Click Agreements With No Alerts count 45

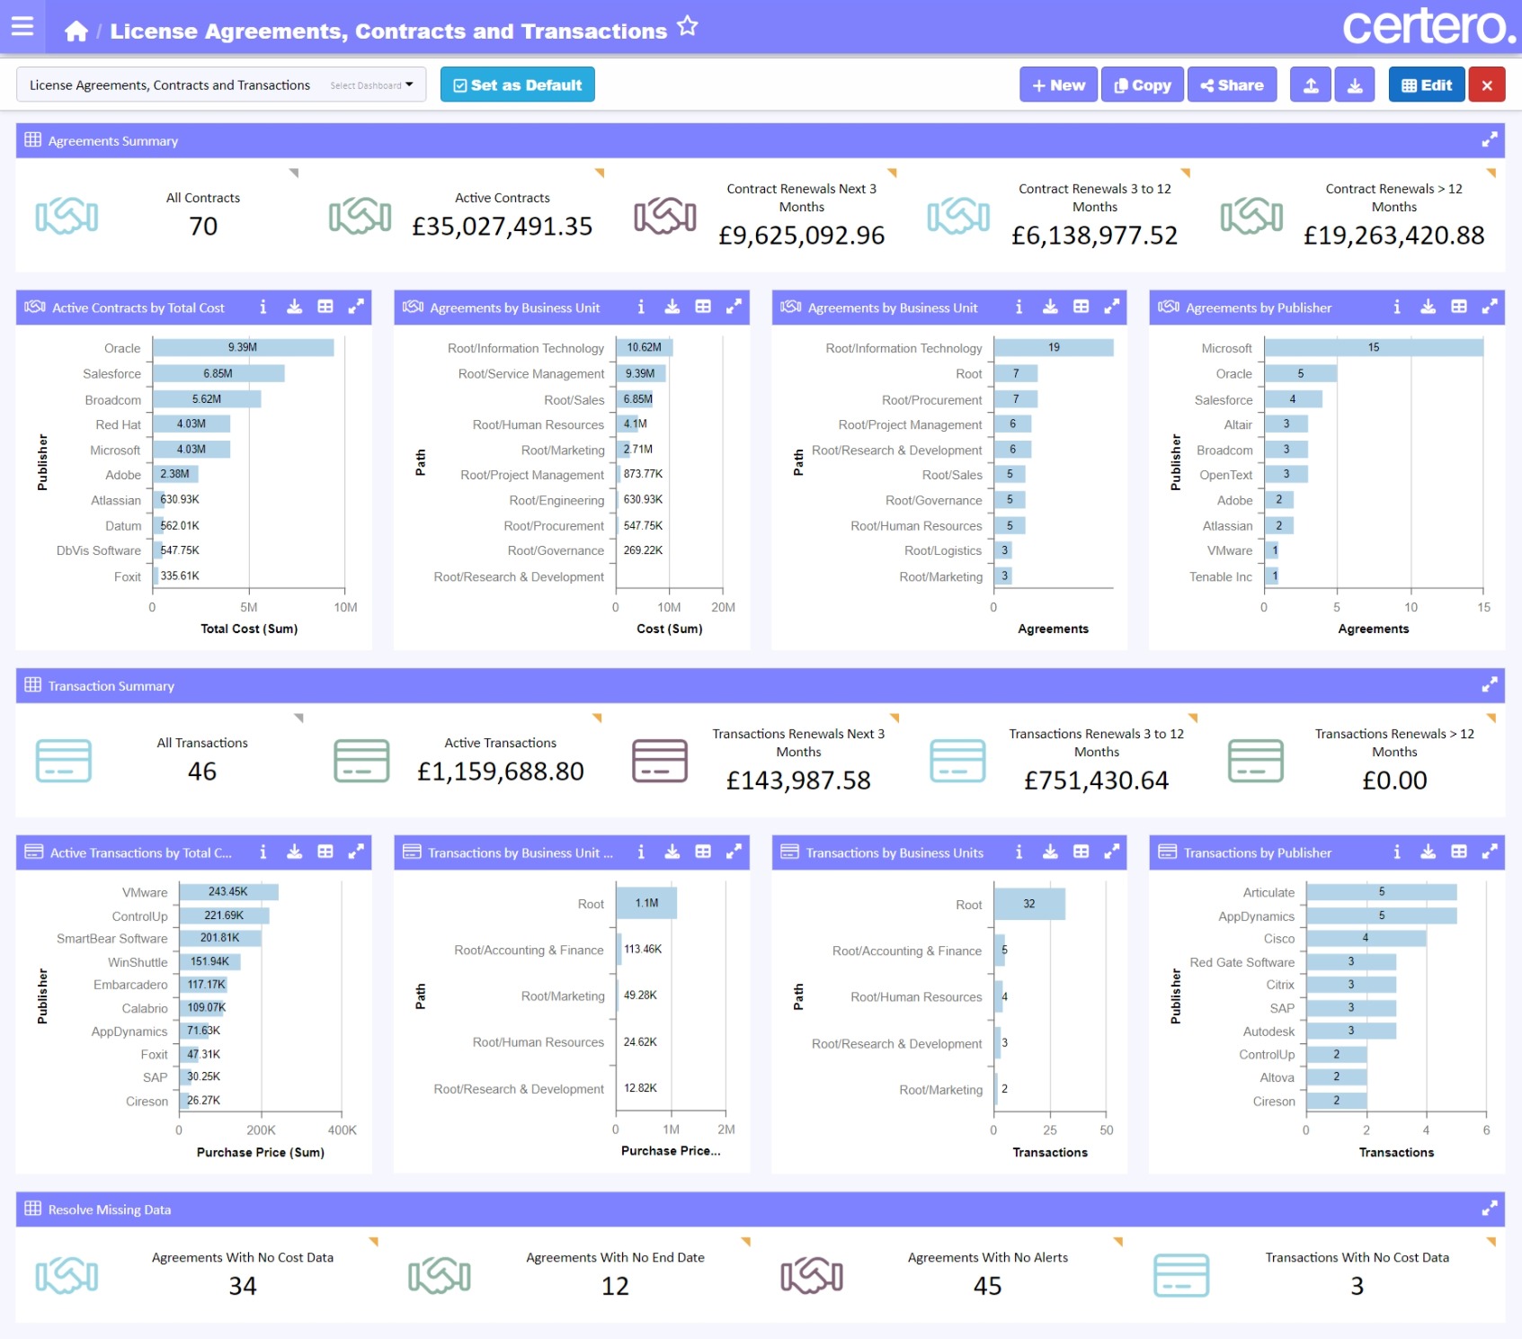click(988, 1286)
